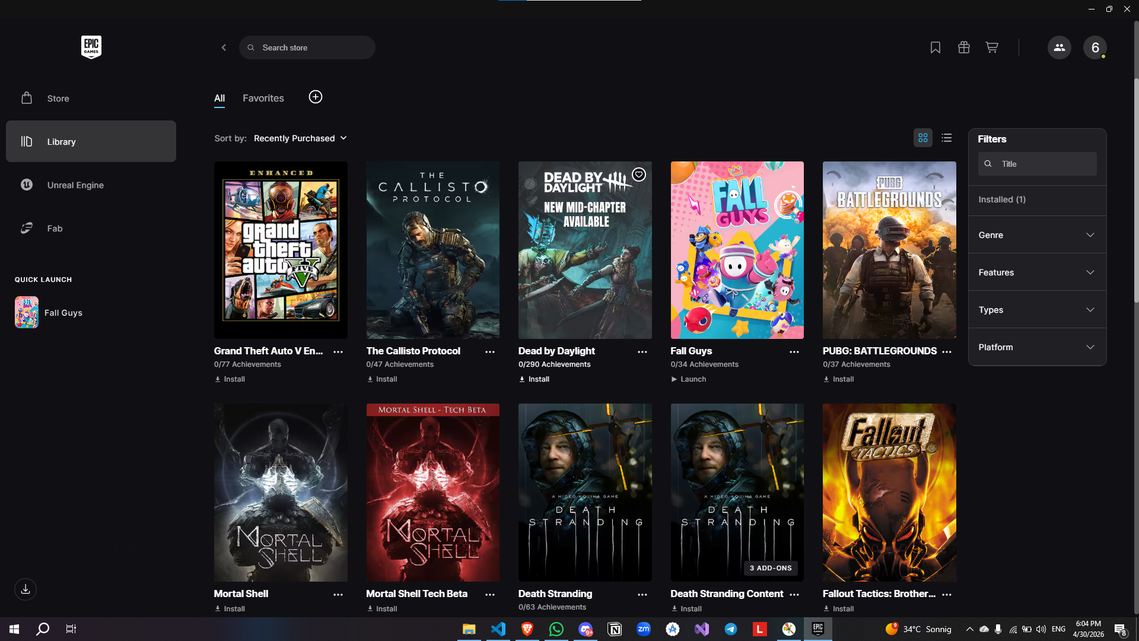Open options menu for Dead by Daylight
This screenshot has height=641, width=1139.
(642, 352)
